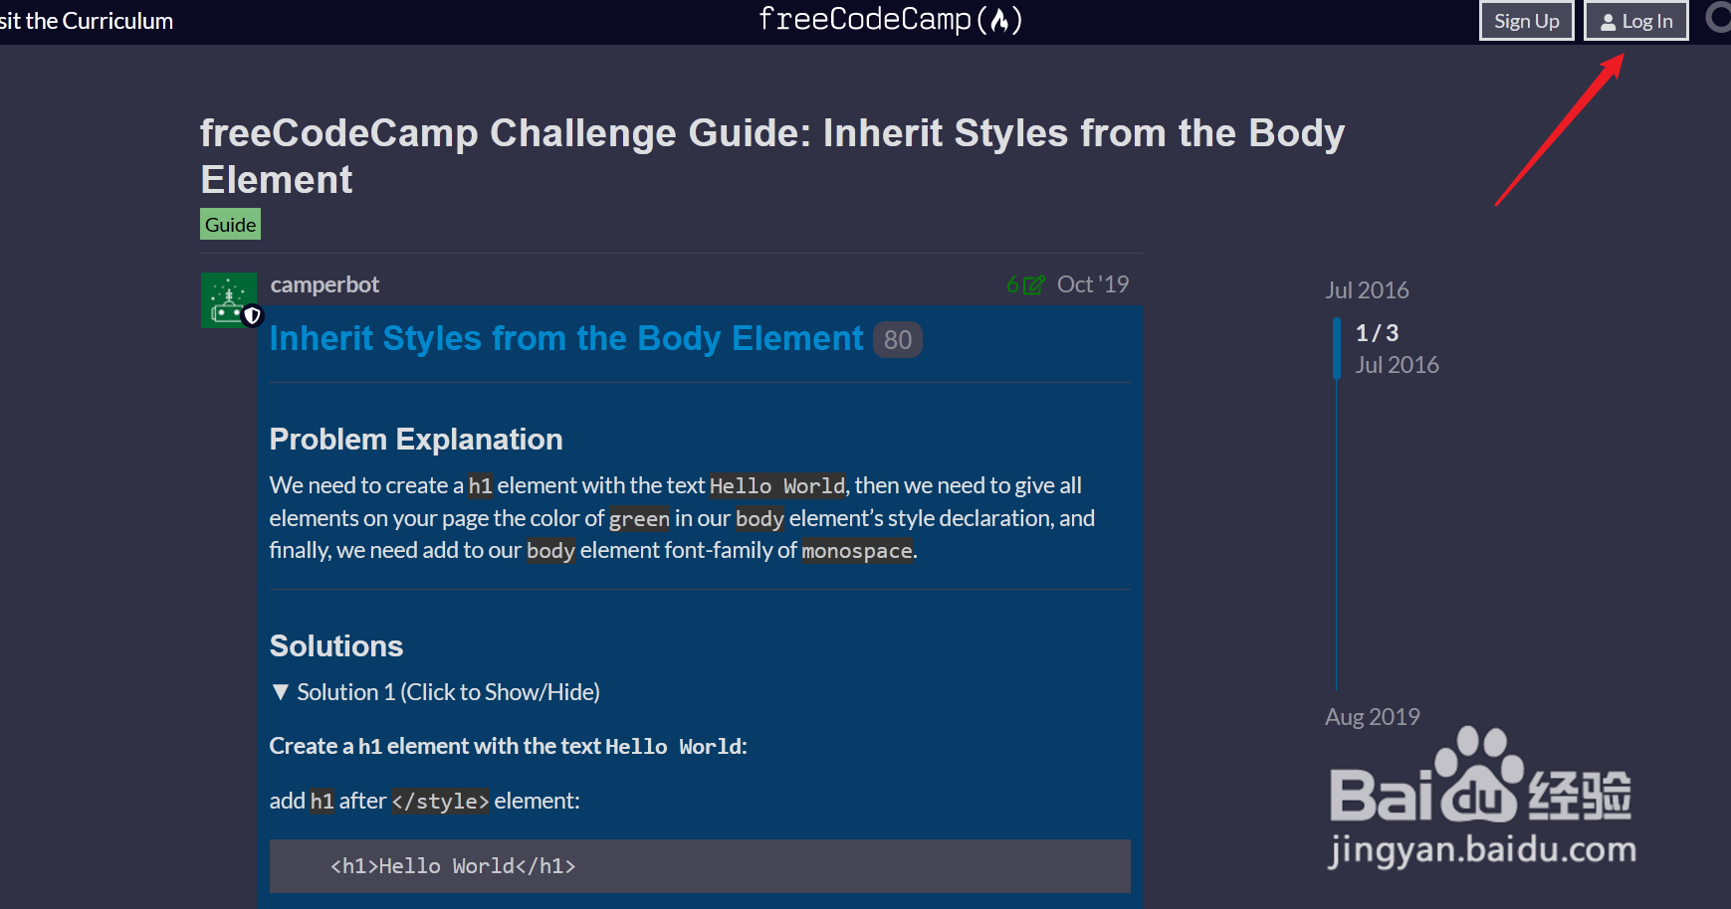Viewport: 1731px width, 909px height.
Task: Click the 1 / 3 post position indicator
Action: pyautogui.click(x=1377, y=333)
